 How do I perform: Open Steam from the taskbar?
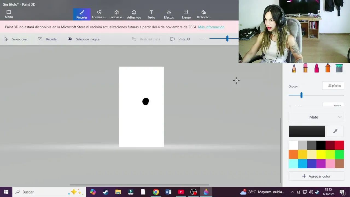pos(105,192)
